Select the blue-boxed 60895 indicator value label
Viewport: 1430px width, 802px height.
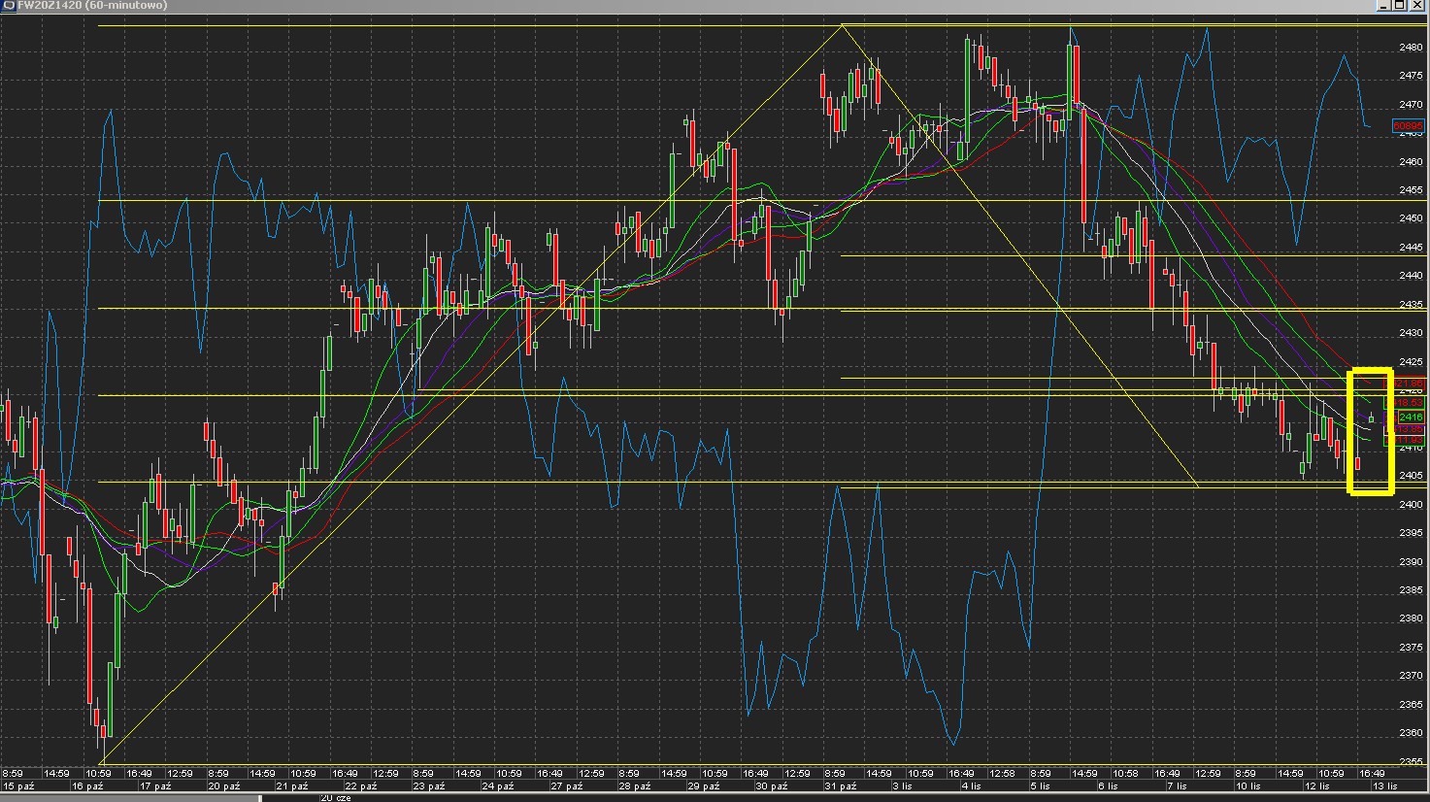point(1408,126)
